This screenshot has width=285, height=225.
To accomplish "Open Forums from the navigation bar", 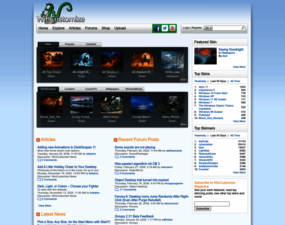I will (91, 28).
